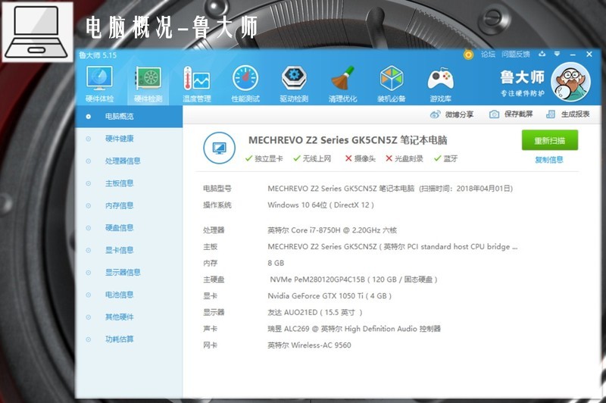Click the Lu Dashi mascot avatar

[x=570, y=83]
